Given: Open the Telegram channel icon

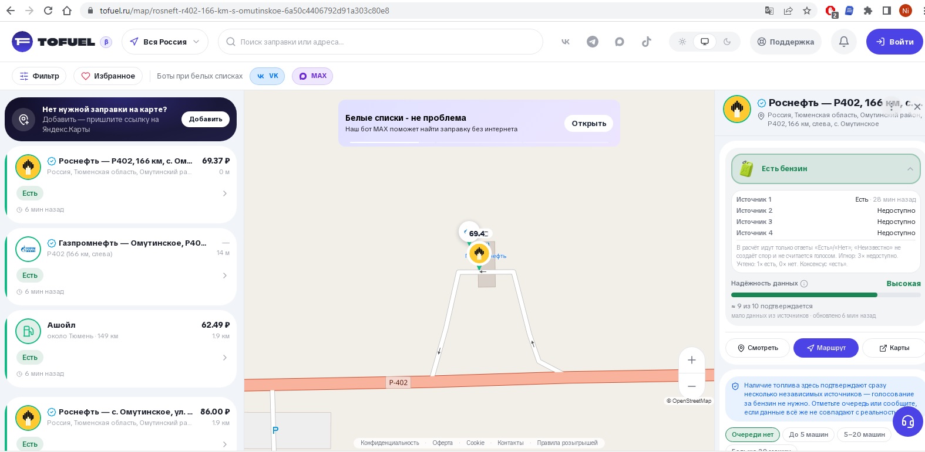Looking at the screenshot, I should [x=593, y=42].
